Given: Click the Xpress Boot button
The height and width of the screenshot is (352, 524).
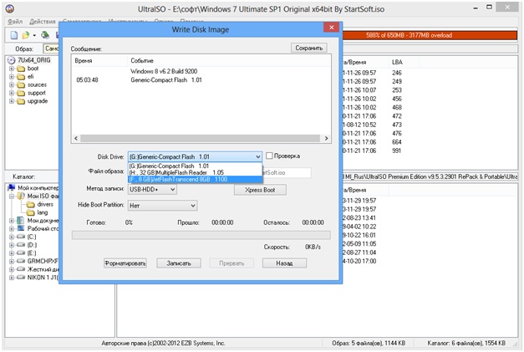Looking at the screenshot, I should (x=260, y=190).
